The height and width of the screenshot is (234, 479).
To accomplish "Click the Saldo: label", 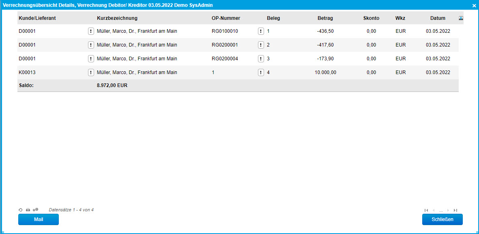I will [x=26, y=85].
